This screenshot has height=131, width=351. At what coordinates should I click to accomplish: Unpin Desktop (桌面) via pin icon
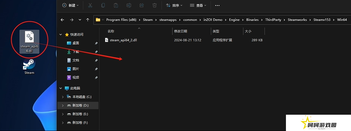click(x=96, y=43)
